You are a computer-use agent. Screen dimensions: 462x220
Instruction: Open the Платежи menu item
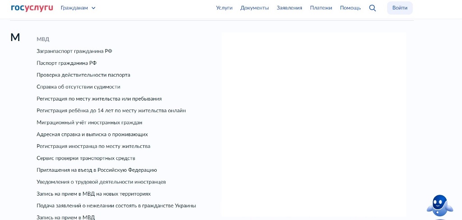(x=321, y=8)
